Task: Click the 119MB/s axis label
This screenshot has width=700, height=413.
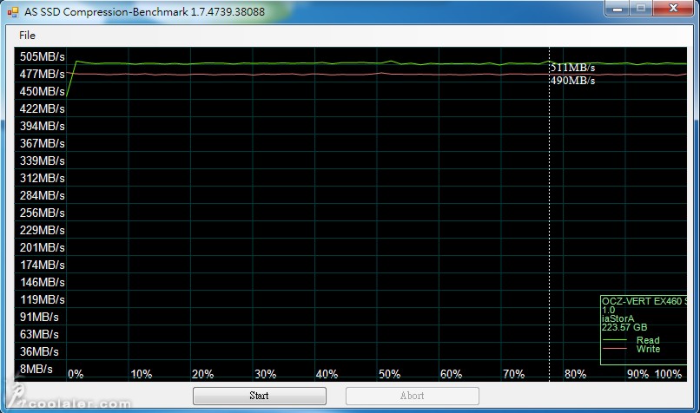Action: (x=42, y=299)
